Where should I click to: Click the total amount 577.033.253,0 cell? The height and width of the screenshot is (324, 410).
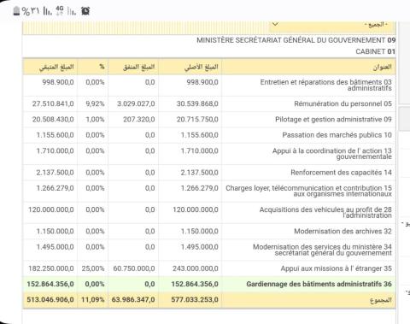pyautogui.click(x=195, y=300)
